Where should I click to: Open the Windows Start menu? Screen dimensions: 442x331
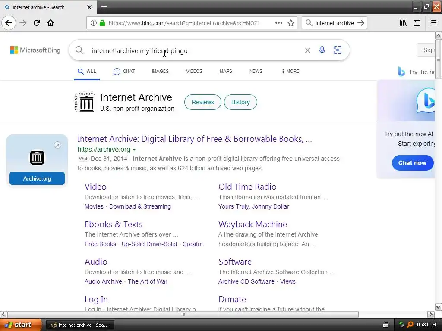point(21,325)
